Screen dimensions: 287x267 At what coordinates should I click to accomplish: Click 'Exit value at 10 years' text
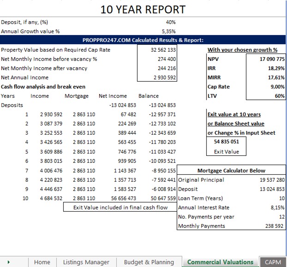[234, 114]
